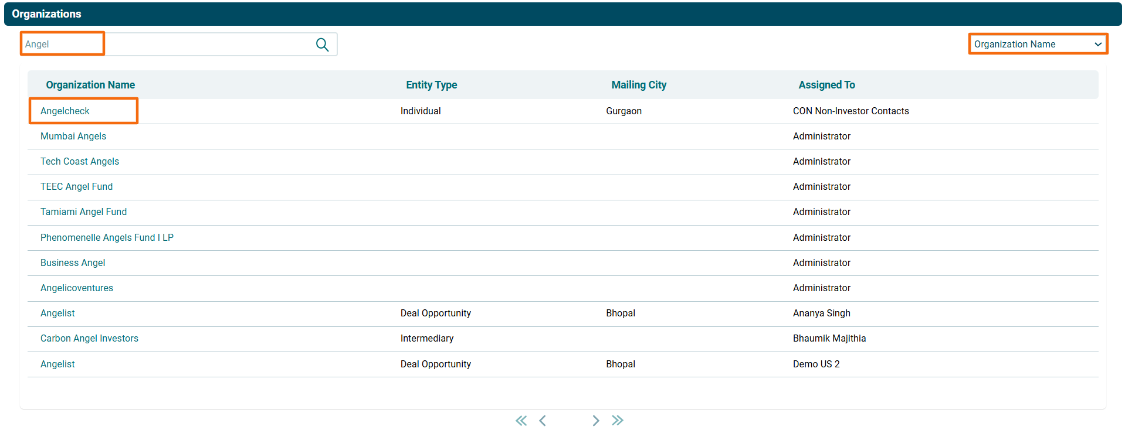Click the magnifying glass search icon
1125x440 pixels.
(322, 45)
